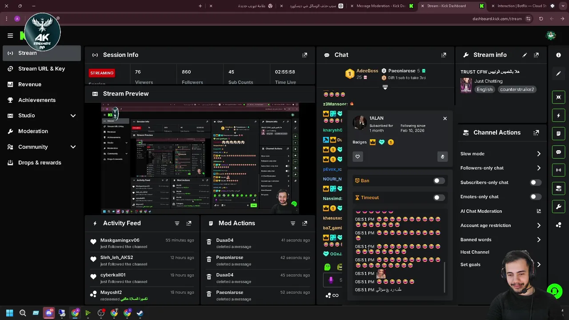The width and height of the screenshot is (569, 320).
Task: Open Stream URL & Key page
Action: (x=42, y=69)
